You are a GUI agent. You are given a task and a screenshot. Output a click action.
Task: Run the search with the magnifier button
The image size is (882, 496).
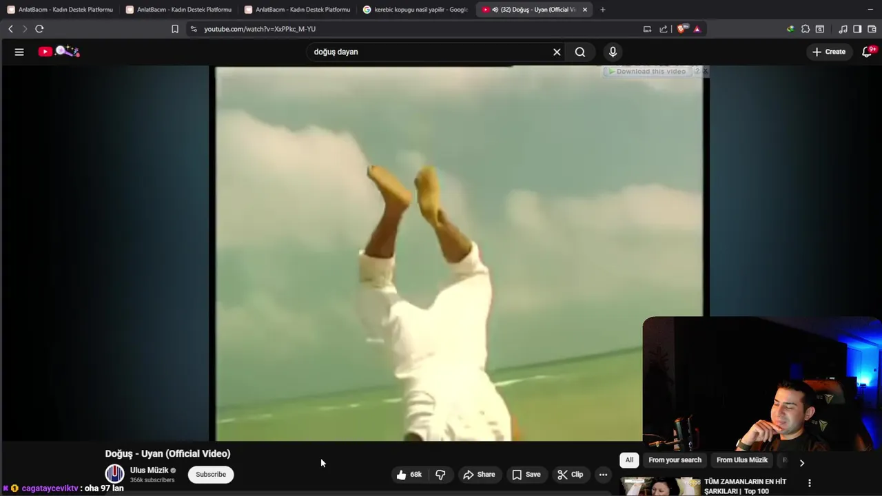580,52
